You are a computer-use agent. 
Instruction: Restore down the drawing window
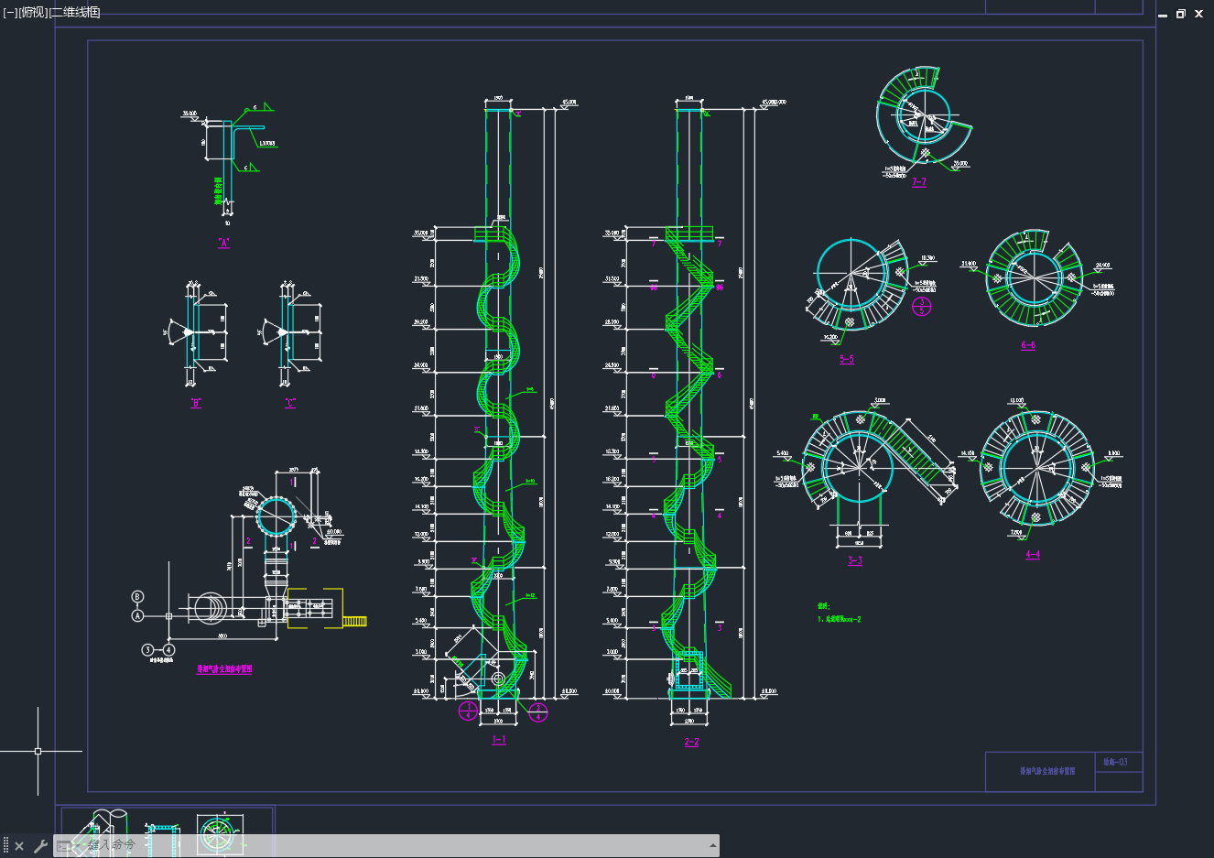[1181, 14]
